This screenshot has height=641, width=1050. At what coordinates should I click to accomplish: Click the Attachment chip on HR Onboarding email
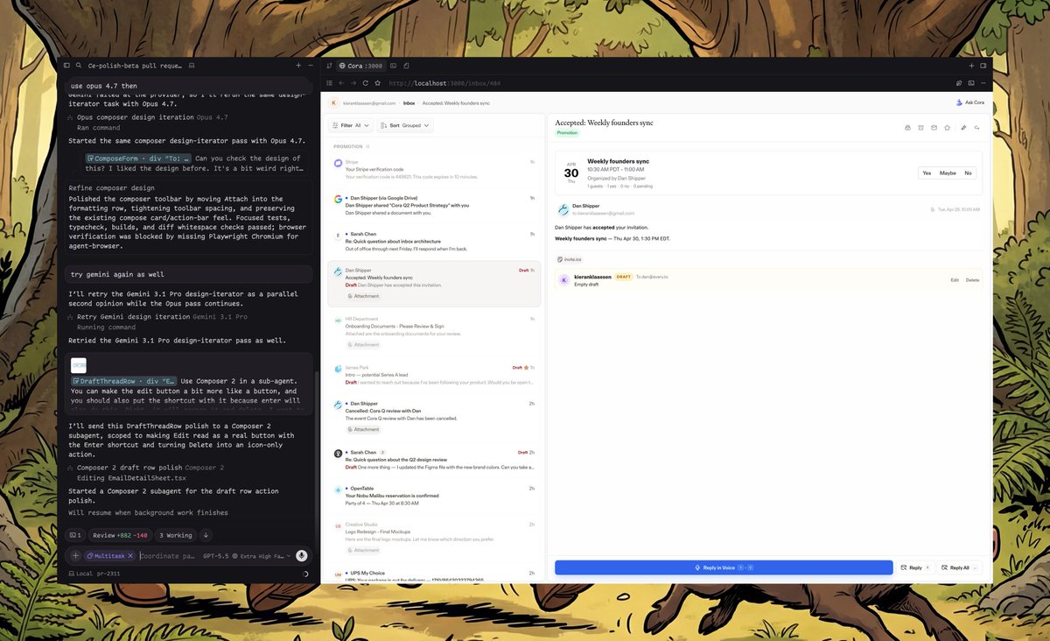363,345
